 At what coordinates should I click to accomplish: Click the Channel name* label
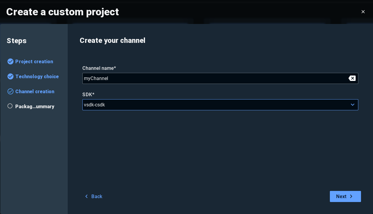pos(99,68)
